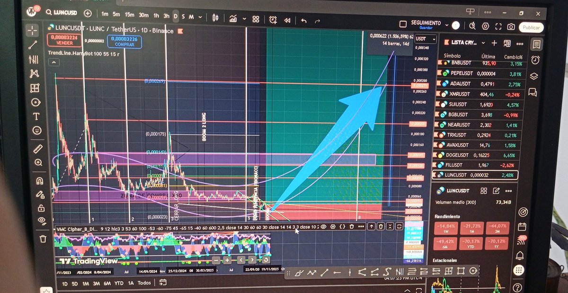Open indicator templates grid
The image size is (568, 293).
point(256,19)
